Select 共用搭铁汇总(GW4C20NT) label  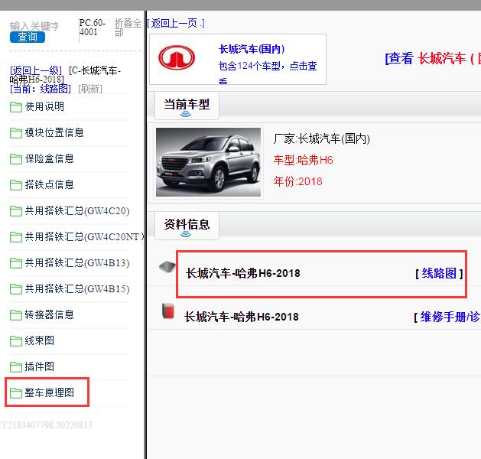click(x=84, y=237)
